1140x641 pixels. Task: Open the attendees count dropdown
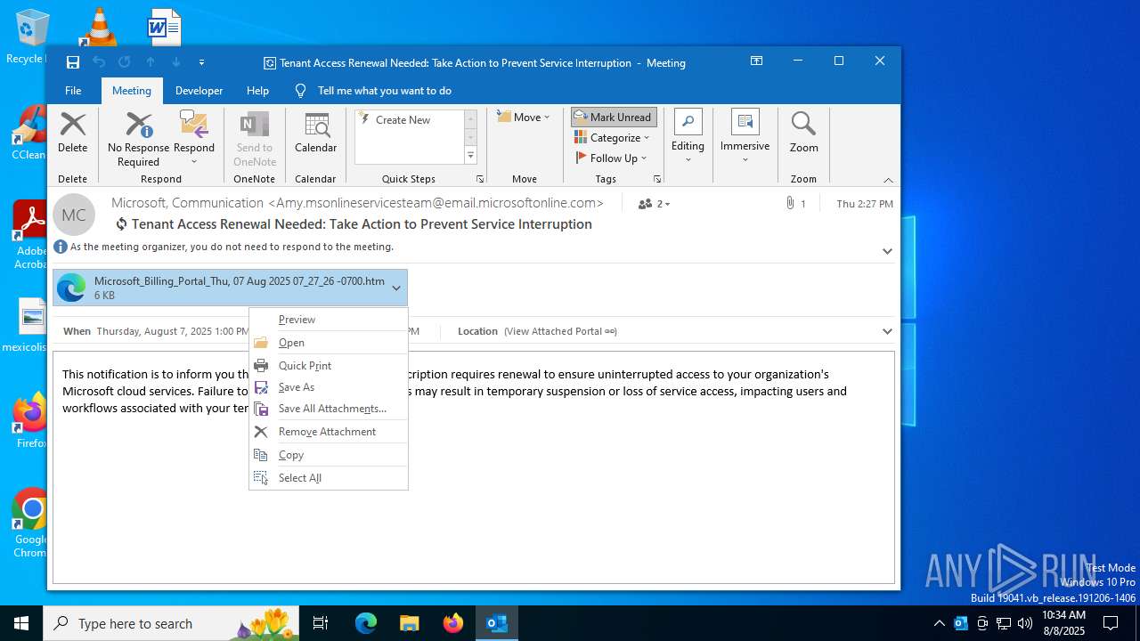655,204
